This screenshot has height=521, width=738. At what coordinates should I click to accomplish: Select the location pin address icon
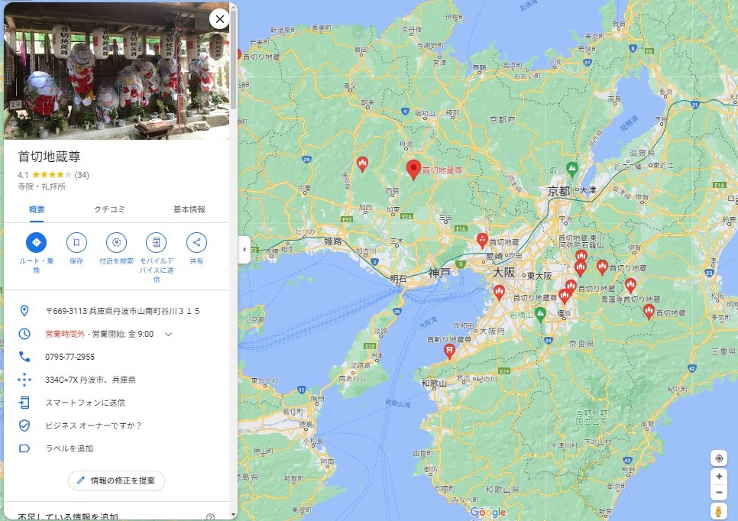click(x=24, y=311)
